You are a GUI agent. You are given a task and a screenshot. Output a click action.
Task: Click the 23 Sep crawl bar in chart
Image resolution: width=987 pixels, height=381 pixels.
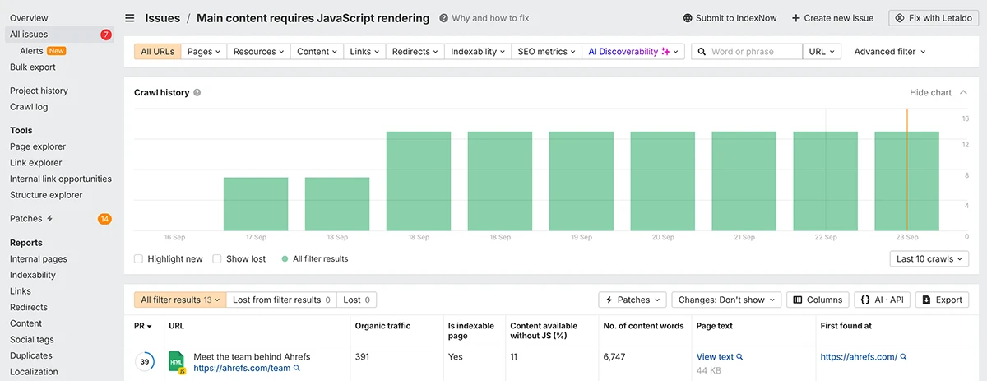[x=906, y=181]
